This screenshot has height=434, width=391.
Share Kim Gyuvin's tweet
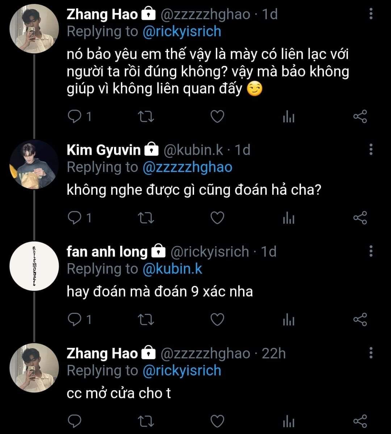[x=360, y=218]
